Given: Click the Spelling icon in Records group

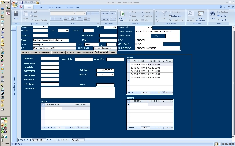Looking at the screenshot, I should [147, 16].
